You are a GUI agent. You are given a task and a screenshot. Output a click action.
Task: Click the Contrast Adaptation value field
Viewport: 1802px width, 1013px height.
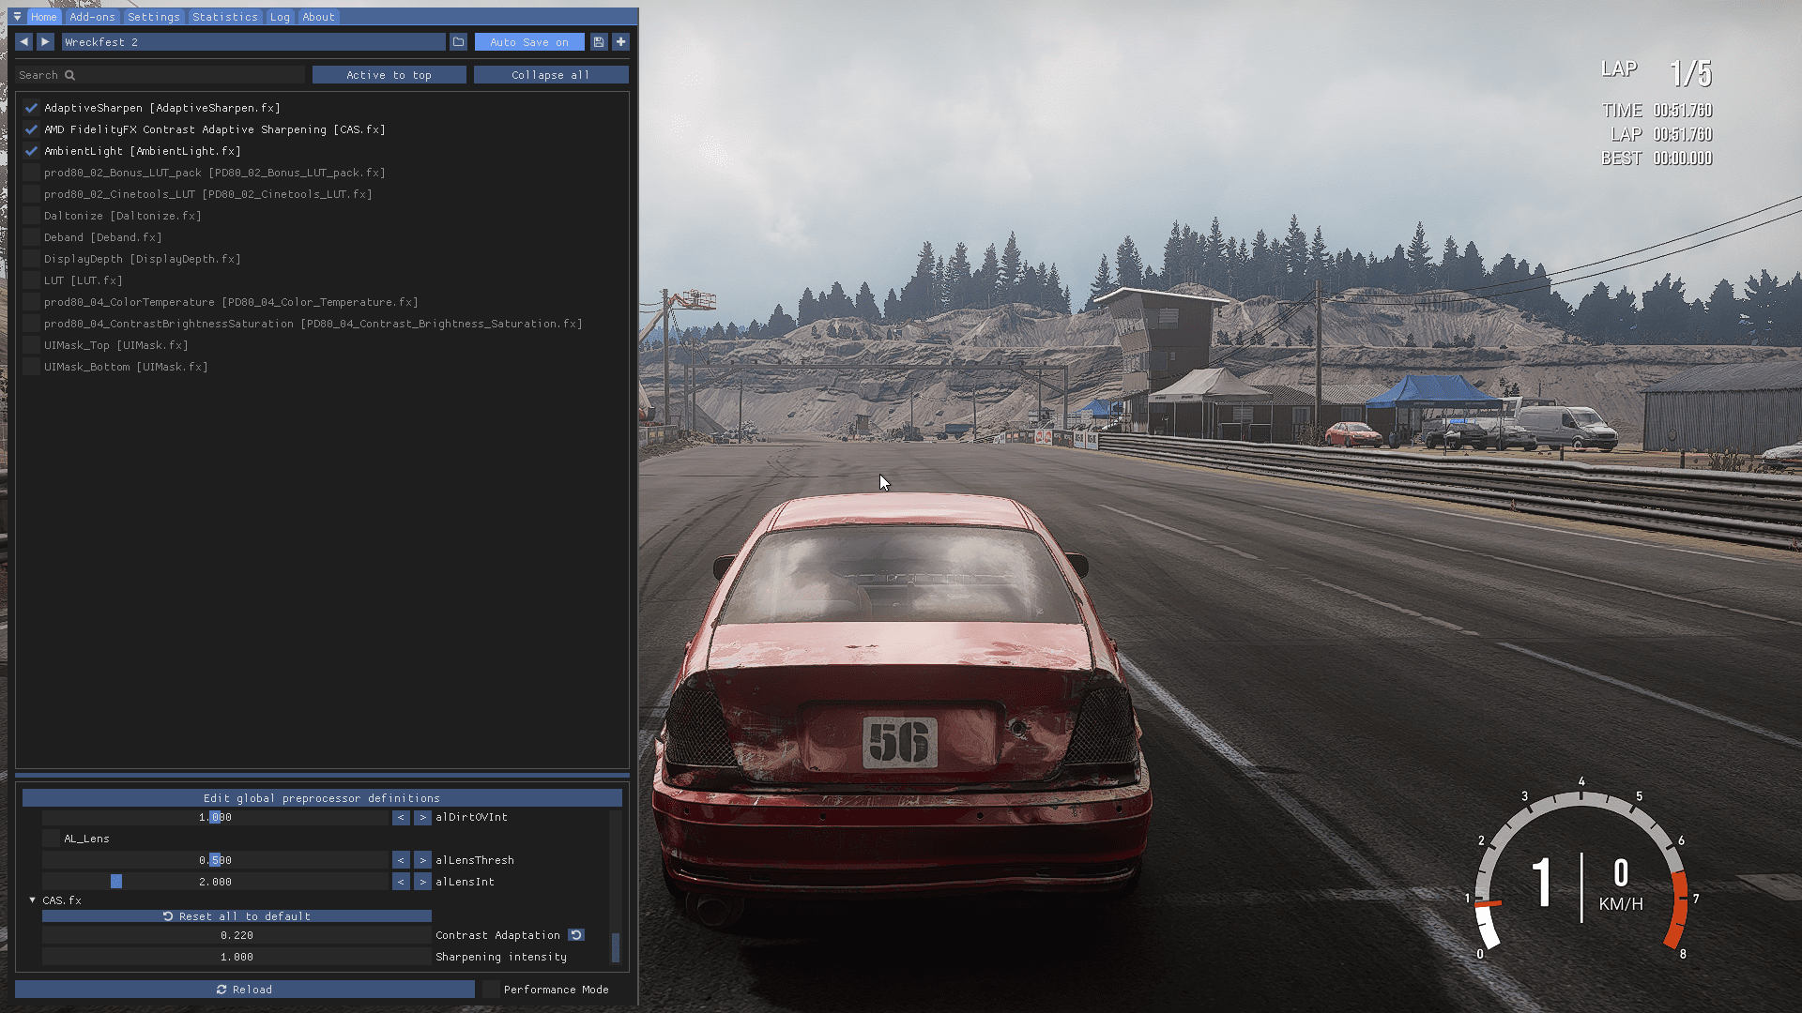237,935
